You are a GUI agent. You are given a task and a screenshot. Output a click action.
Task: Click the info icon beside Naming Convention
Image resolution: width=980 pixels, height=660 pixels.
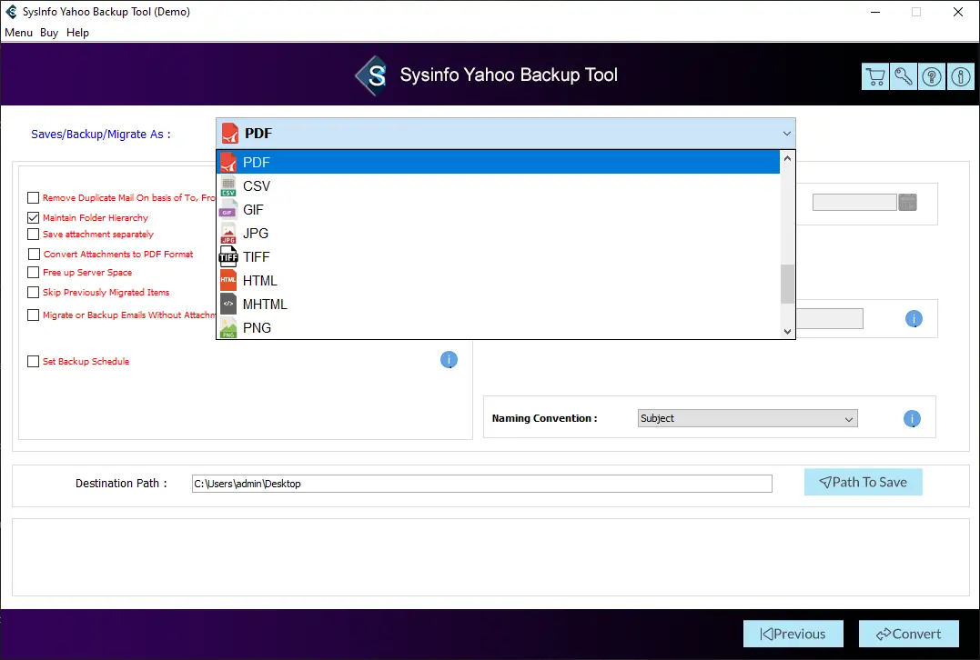coord(912,419)
